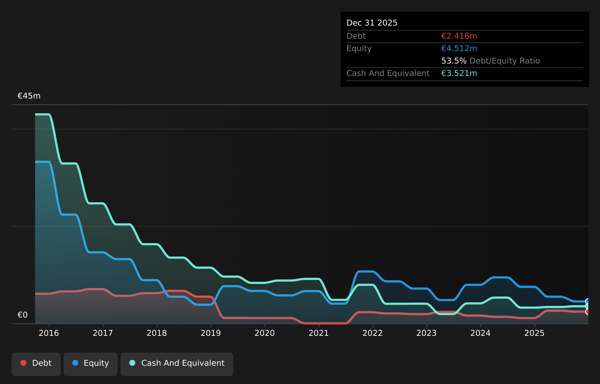Click the €0 y-axis label
The image size is (600, 384).
(x=23, y=315)
